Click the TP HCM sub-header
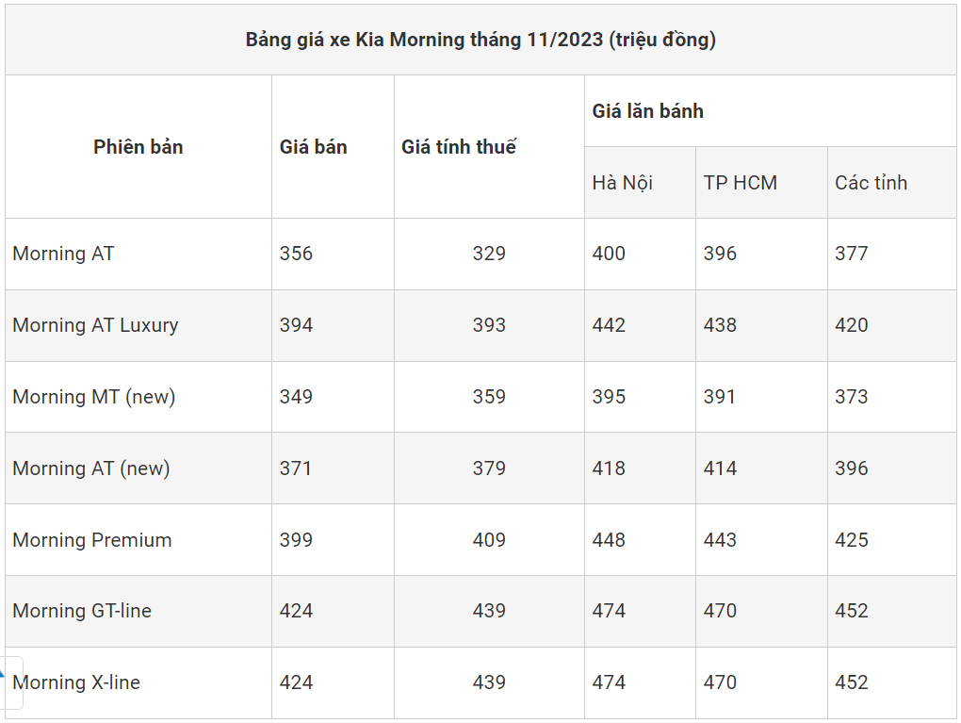This screenshot has height=723, width=961. pyautogui.click(x=741, y=183)
